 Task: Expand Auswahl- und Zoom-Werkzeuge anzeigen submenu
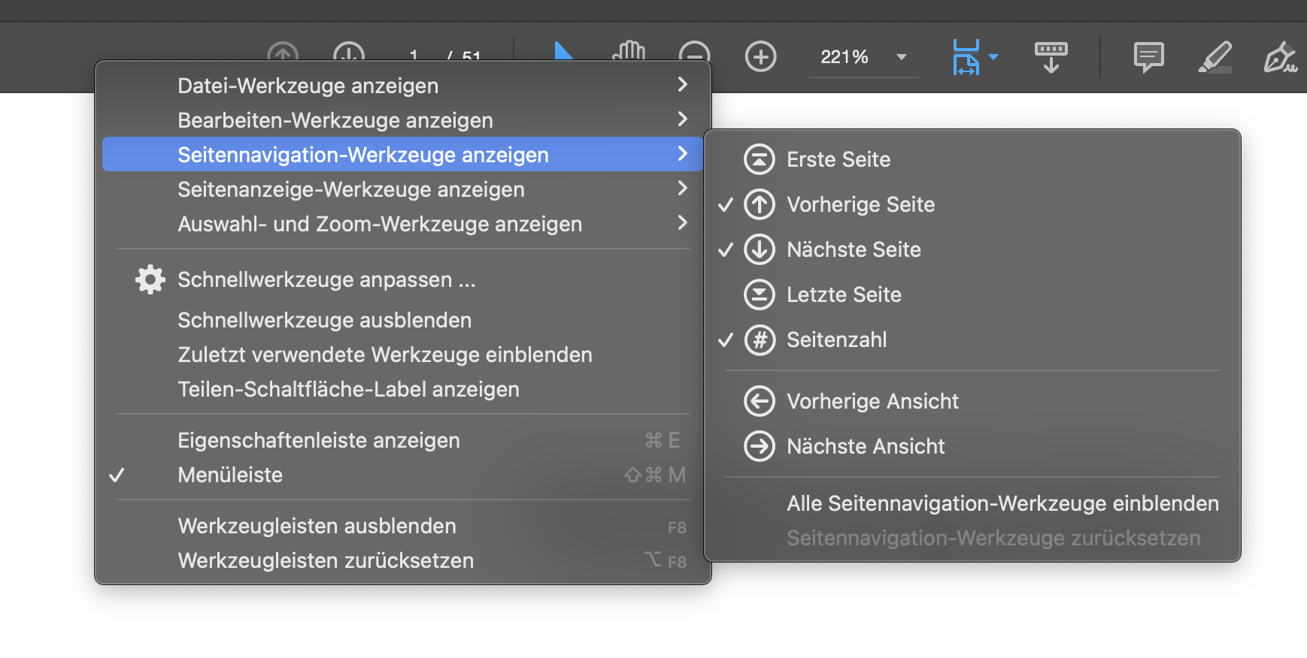coord(402,224)
